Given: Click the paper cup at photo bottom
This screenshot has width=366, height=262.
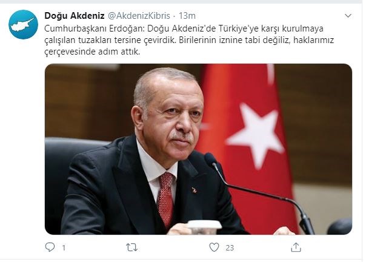Looking at the screenshot, I should [204, 227].
